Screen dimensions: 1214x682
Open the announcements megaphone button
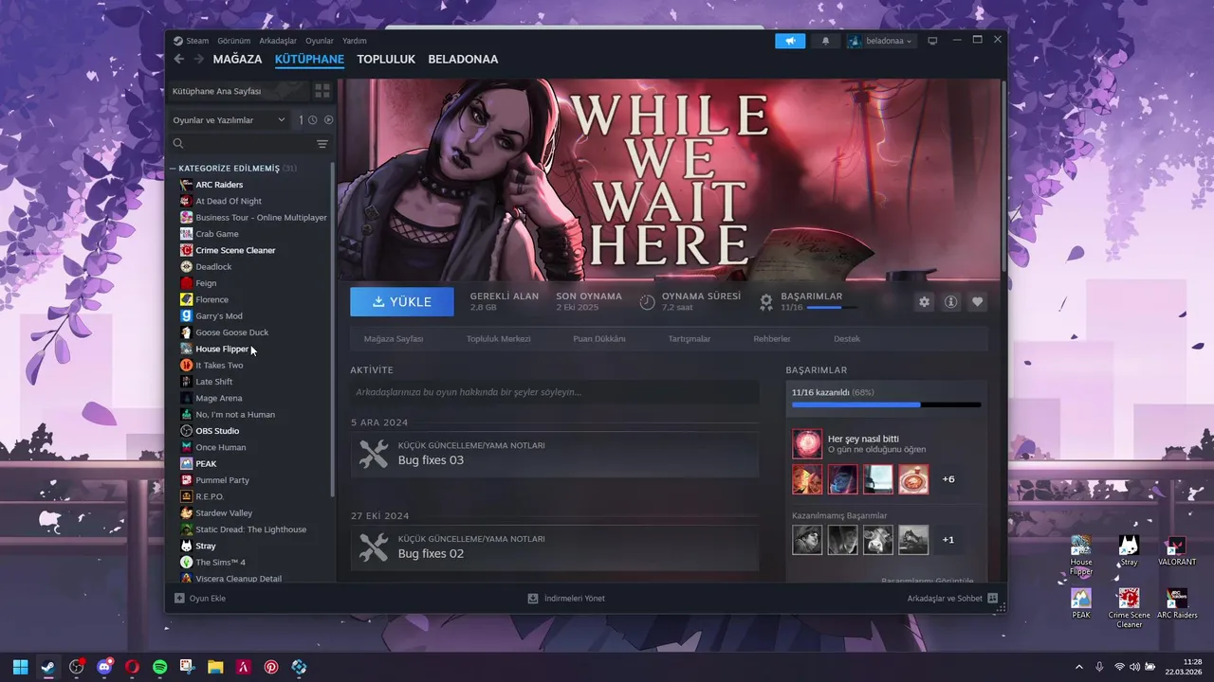pos(789,41)
